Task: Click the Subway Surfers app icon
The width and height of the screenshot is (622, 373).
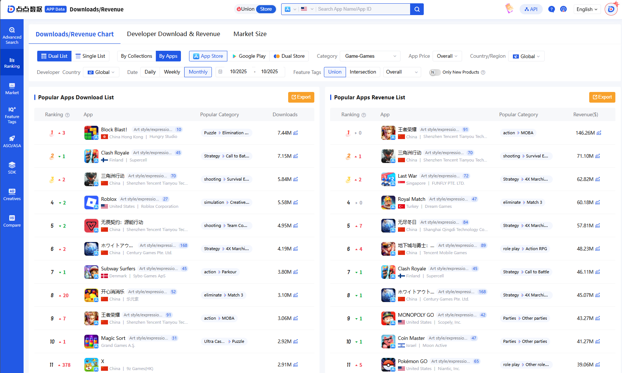Action: coord(91,272)
